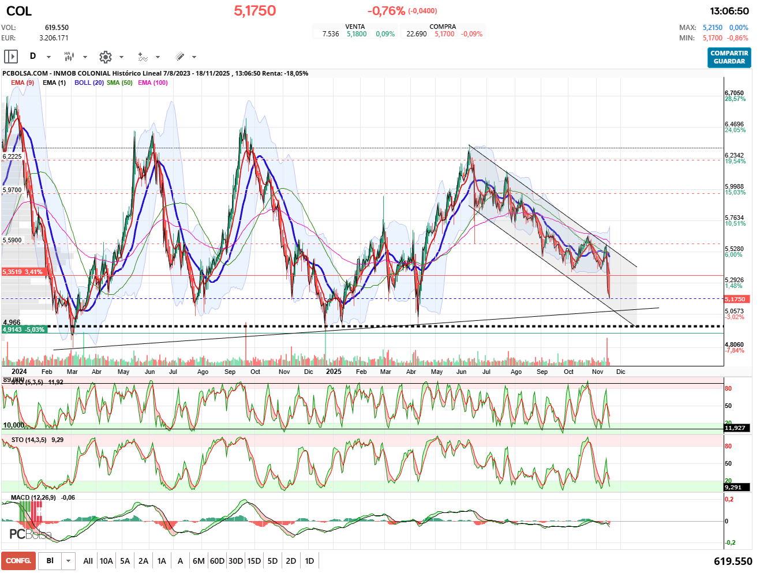Click the COMPARTIR GUARDAR button
The image size is (760, 573).
click(729, 57)
